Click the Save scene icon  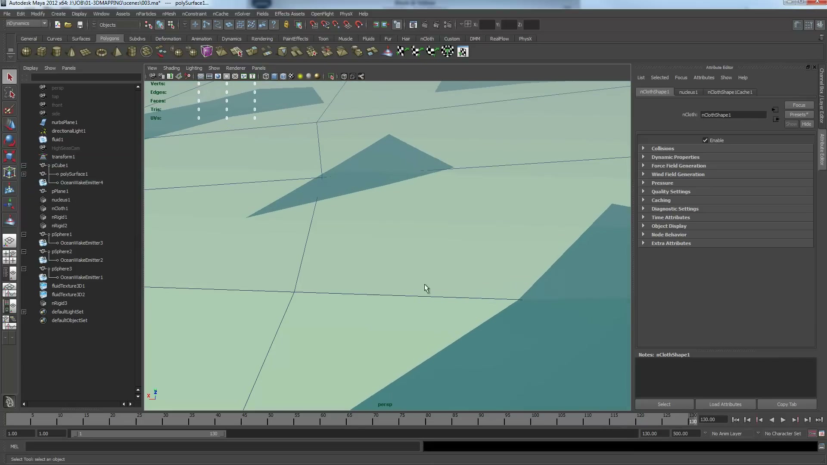pos(80,25)
